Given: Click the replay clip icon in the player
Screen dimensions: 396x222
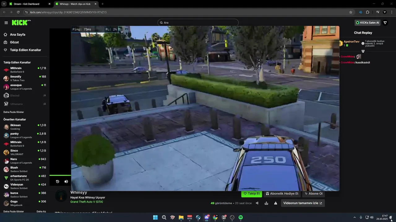Looking at the screenshot, I should point(58,182).
